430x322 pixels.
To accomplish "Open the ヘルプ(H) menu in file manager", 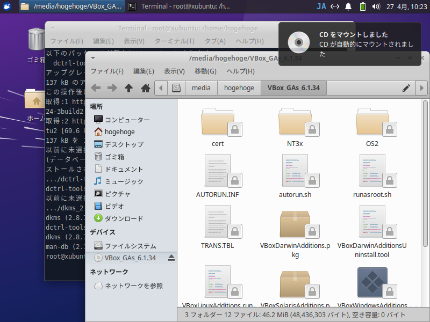I will click(240, 71).
